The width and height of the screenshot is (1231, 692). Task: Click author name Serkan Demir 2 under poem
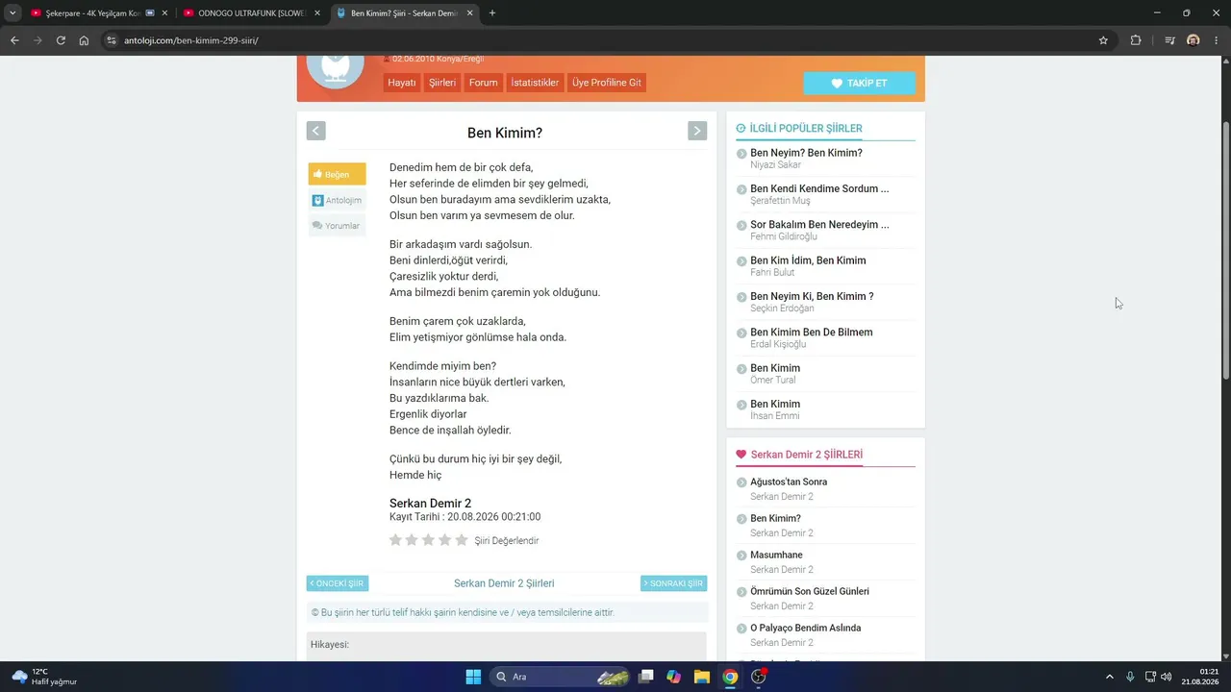point(430,504)
